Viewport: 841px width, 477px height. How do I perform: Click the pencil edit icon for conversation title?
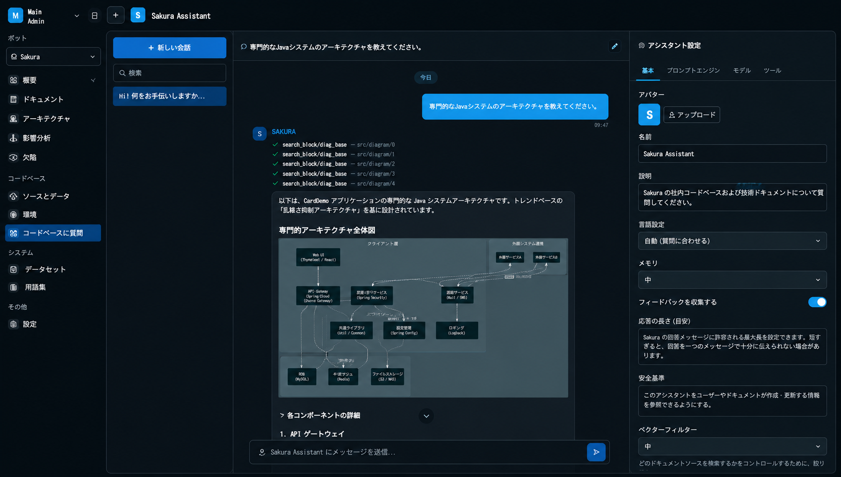[615, 46]
